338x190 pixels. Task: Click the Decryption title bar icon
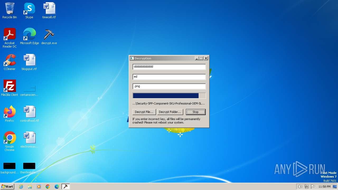coord(132,58)
